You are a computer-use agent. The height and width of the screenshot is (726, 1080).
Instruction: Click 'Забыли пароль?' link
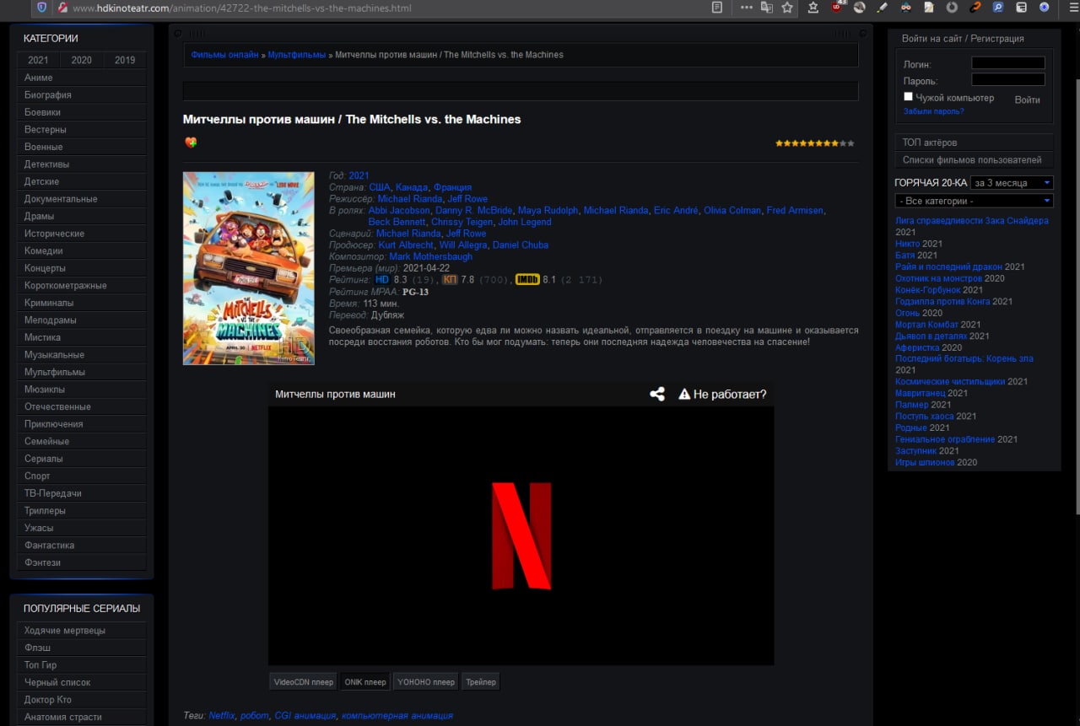point(933,111)
